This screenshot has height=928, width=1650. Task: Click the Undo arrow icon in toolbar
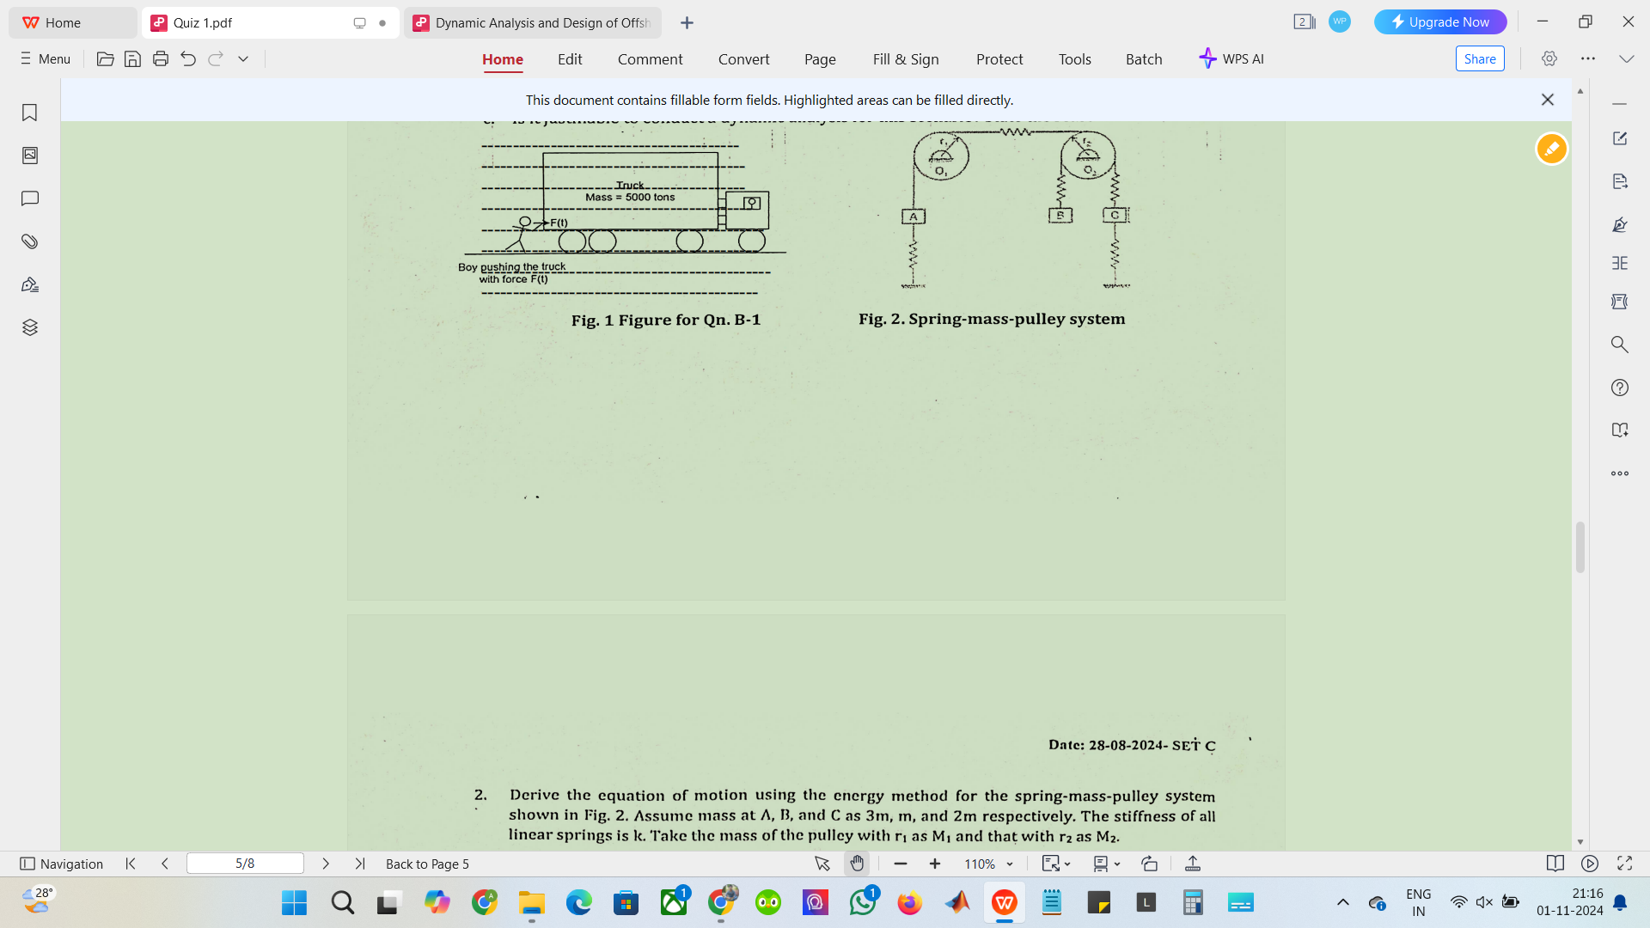(x=188, y=59)
